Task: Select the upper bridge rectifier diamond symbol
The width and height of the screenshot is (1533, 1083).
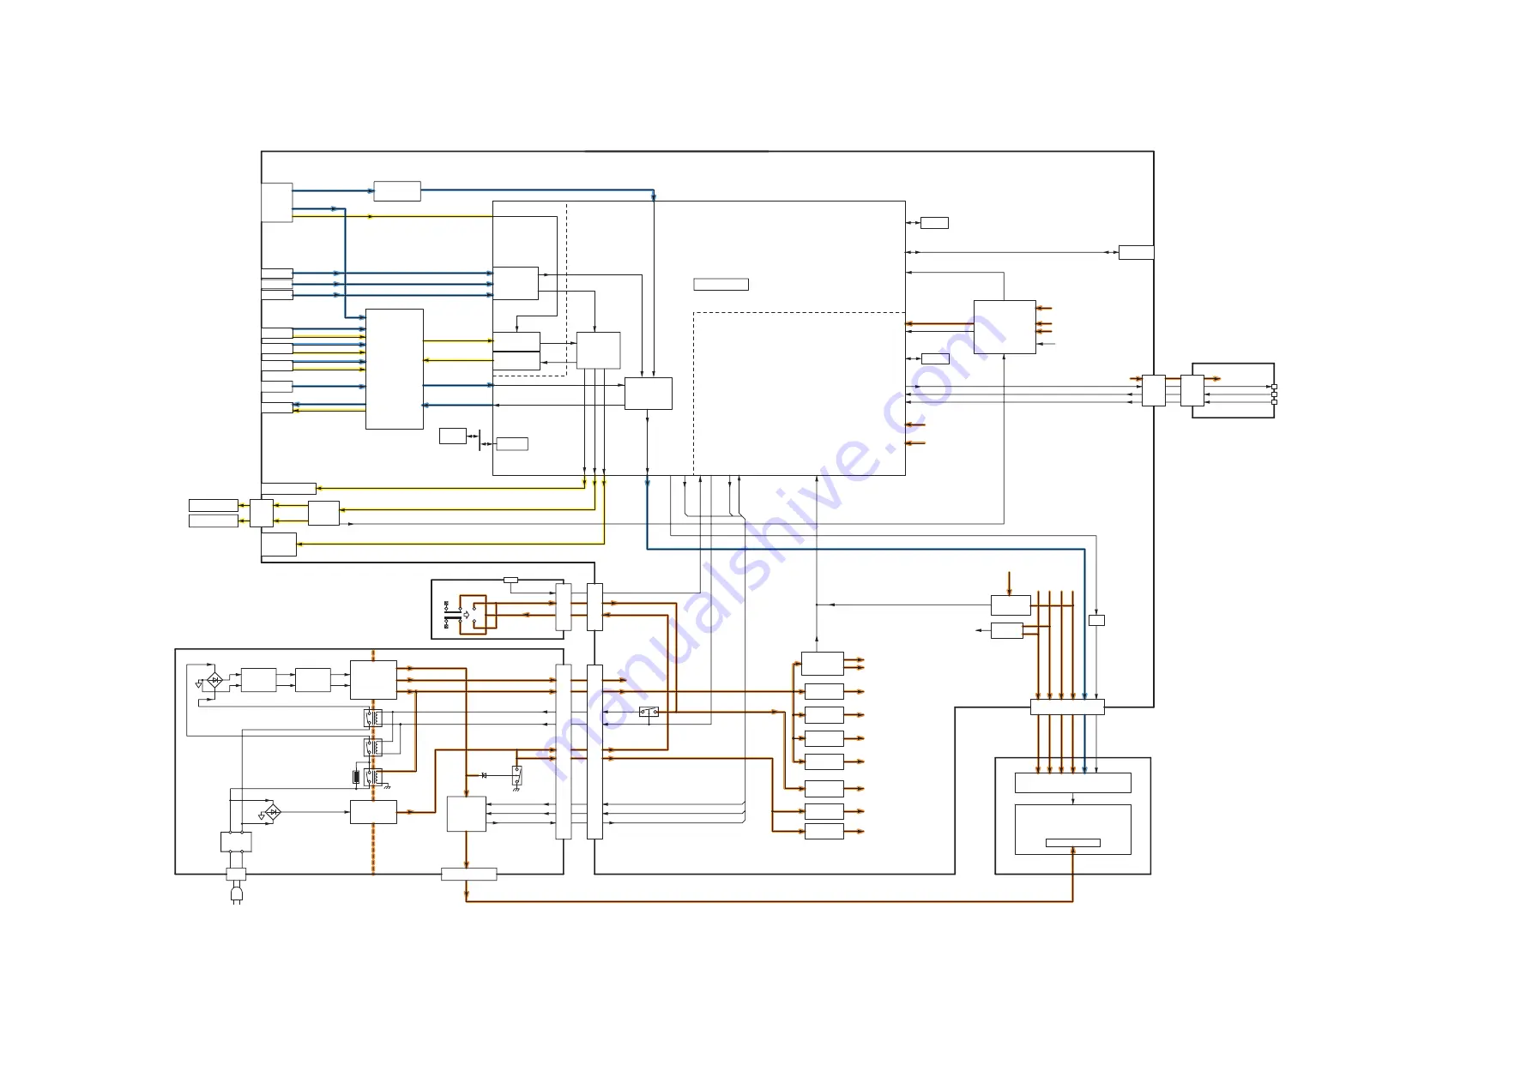Action: coord(215,680)
